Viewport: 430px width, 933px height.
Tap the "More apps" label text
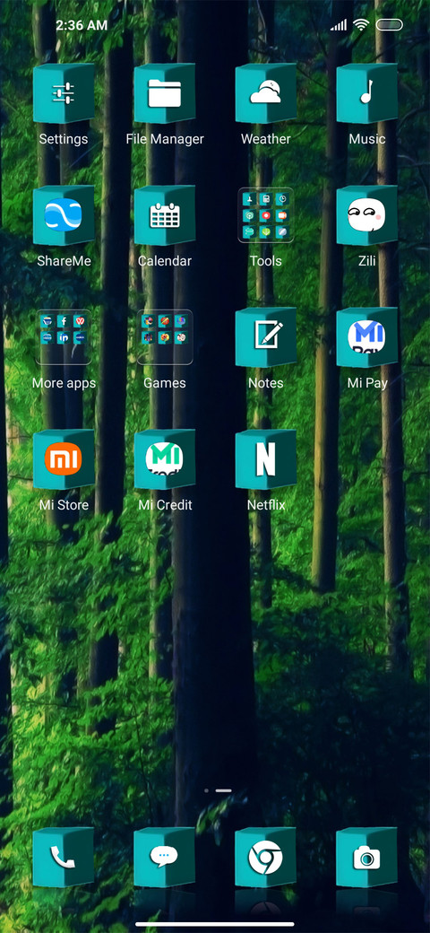click(x=64, y=383)
